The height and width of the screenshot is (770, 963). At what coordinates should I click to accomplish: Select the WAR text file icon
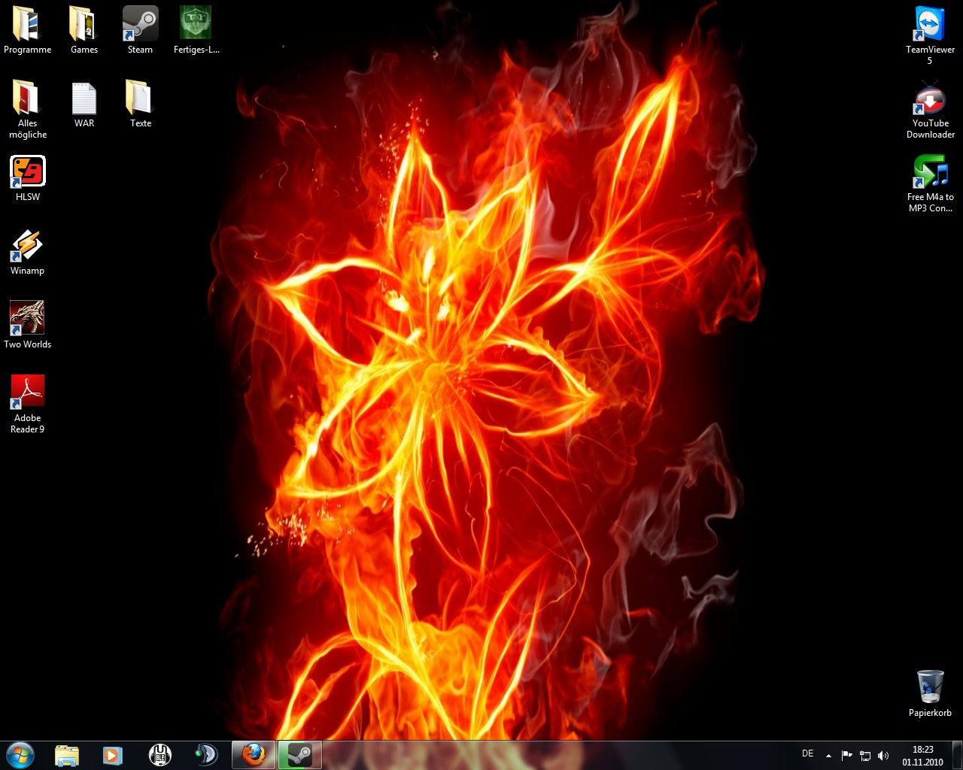click(84, 104)
